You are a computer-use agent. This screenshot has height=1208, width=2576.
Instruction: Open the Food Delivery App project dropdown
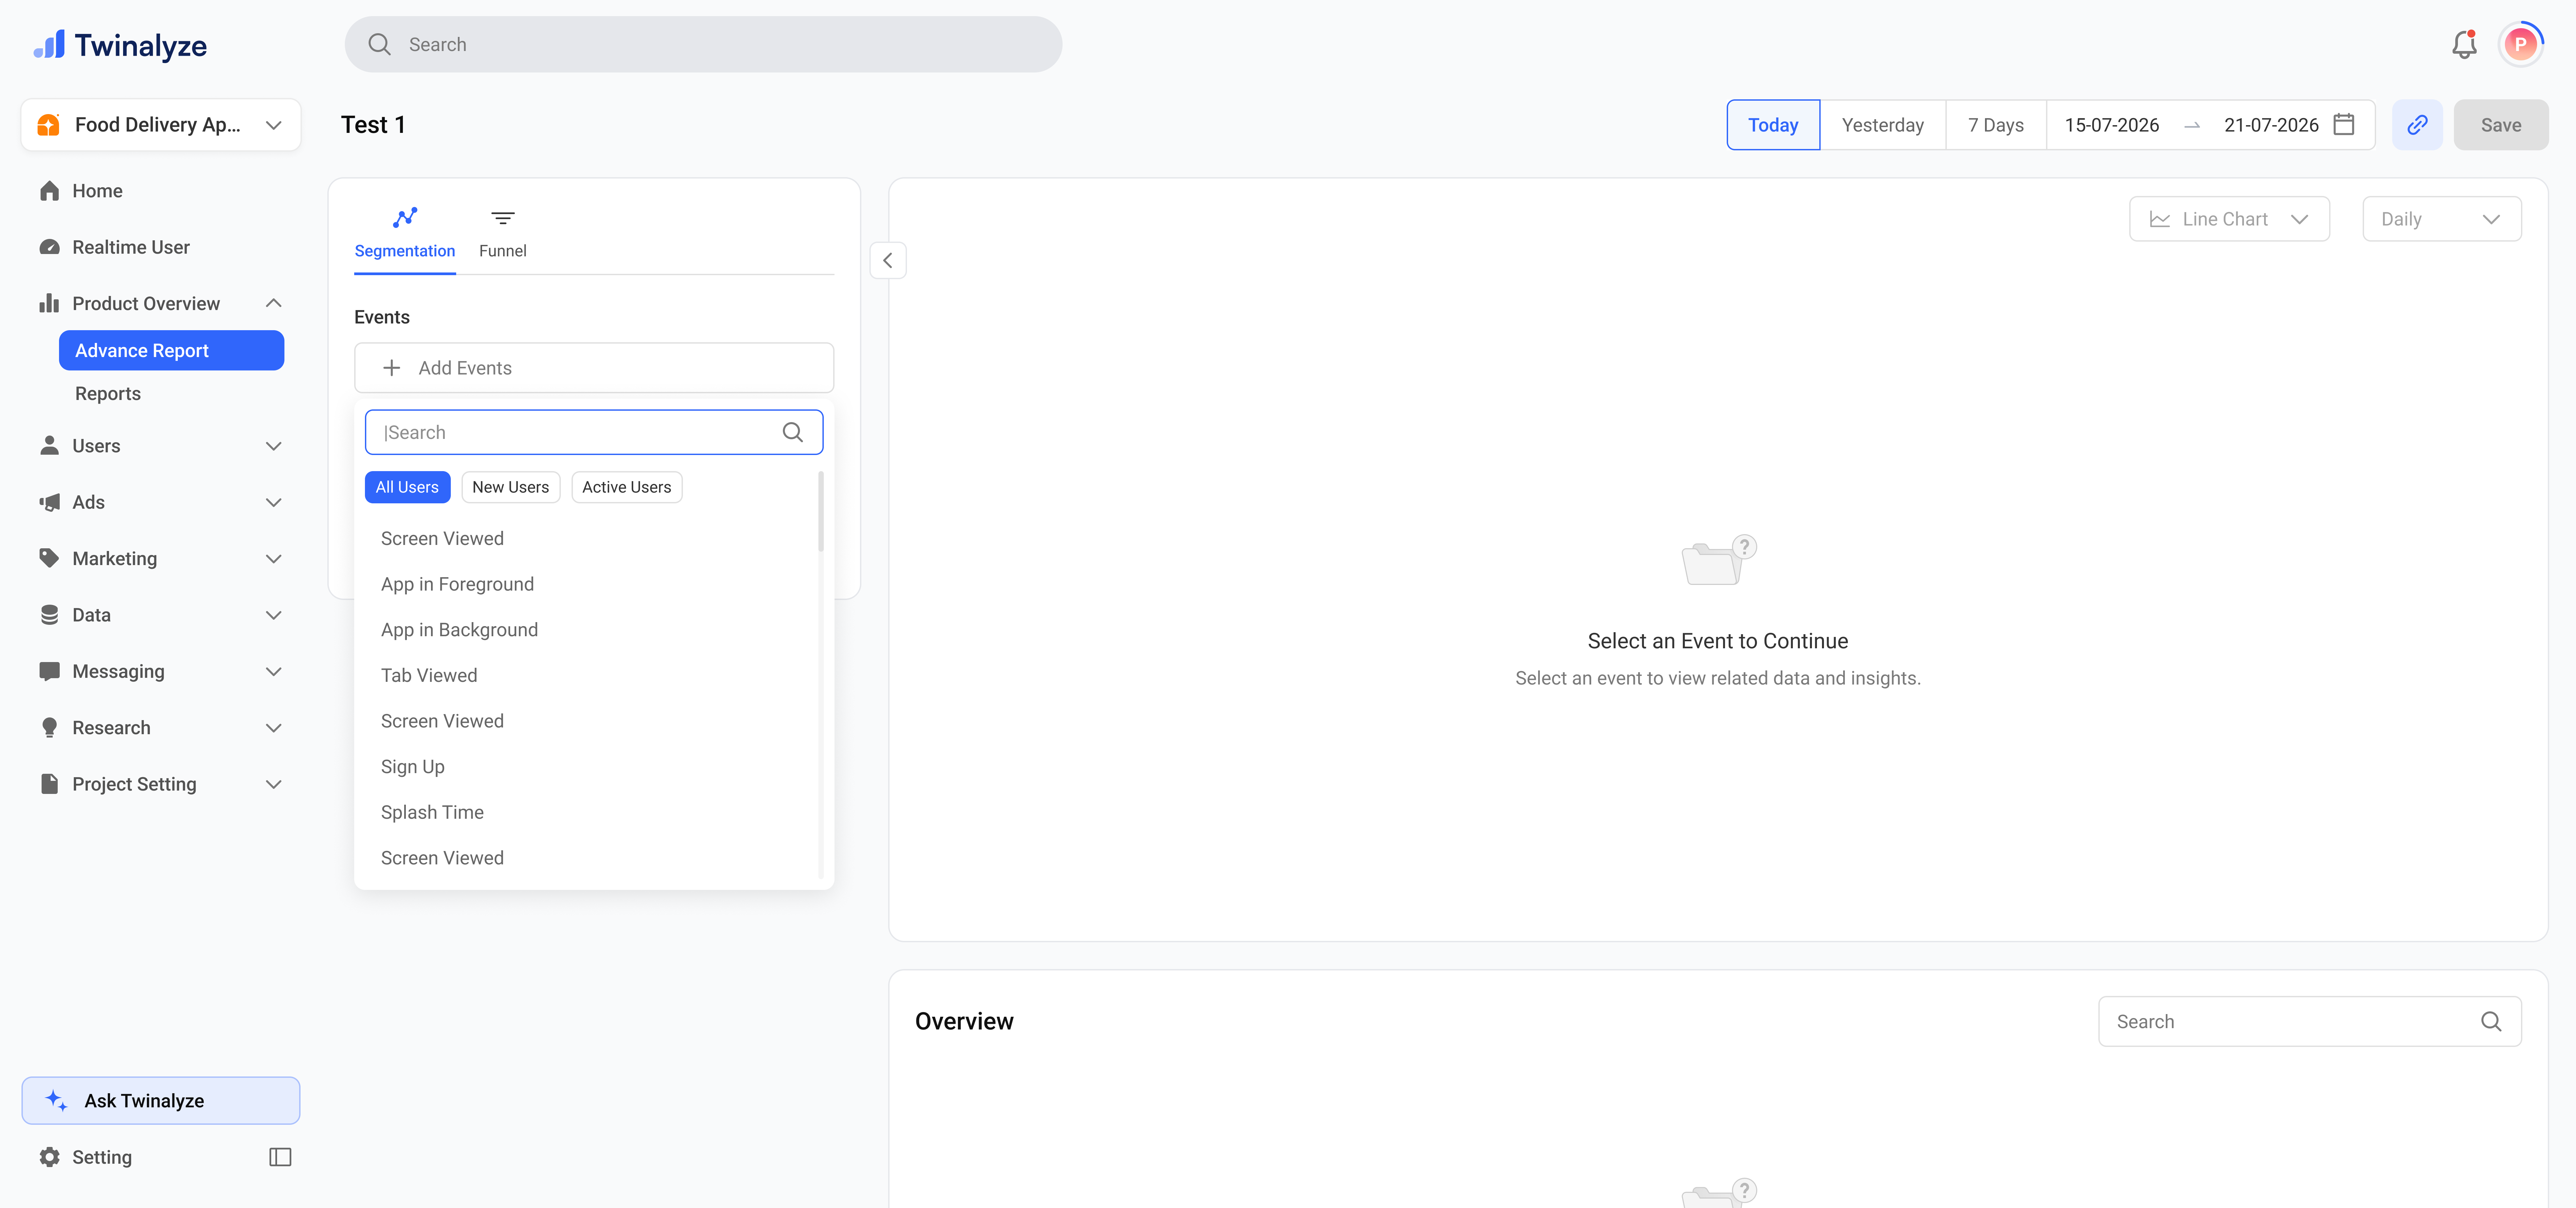(x=161, y=125)
